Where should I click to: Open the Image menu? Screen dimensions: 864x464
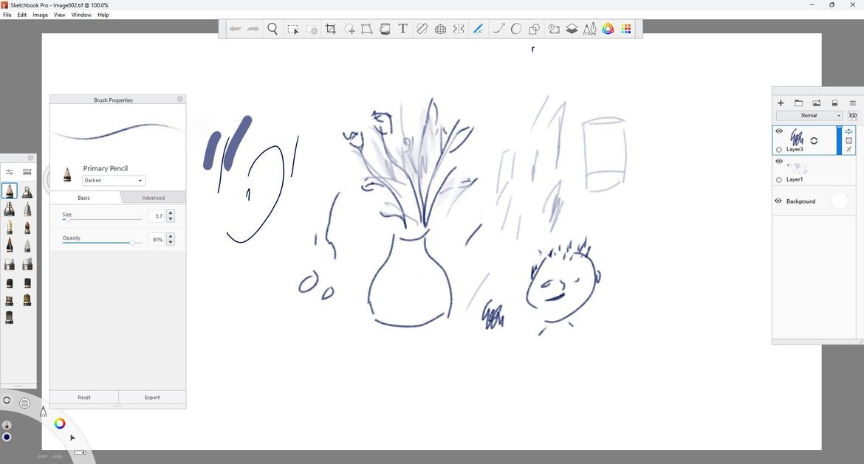(x=39, y=14)
